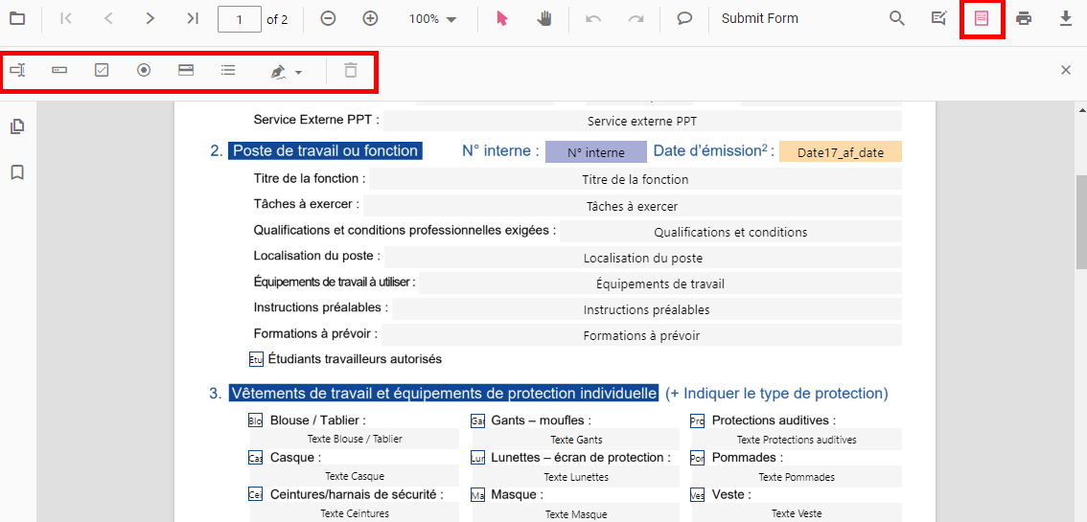Activate the text selection pointer tool
Screen dimensions: 1087x522
502,19
